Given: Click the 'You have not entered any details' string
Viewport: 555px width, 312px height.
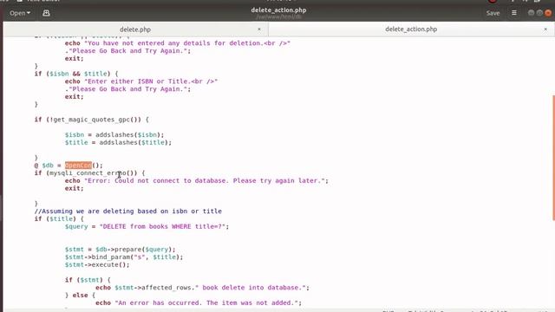Looking at the screenshot, I should pyautogui.click(x=187, y=43).
